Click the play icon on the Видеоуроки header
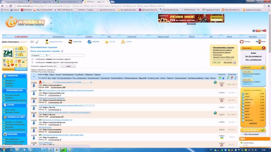Viewport: 271px width, 152px height. click(263, 48)
